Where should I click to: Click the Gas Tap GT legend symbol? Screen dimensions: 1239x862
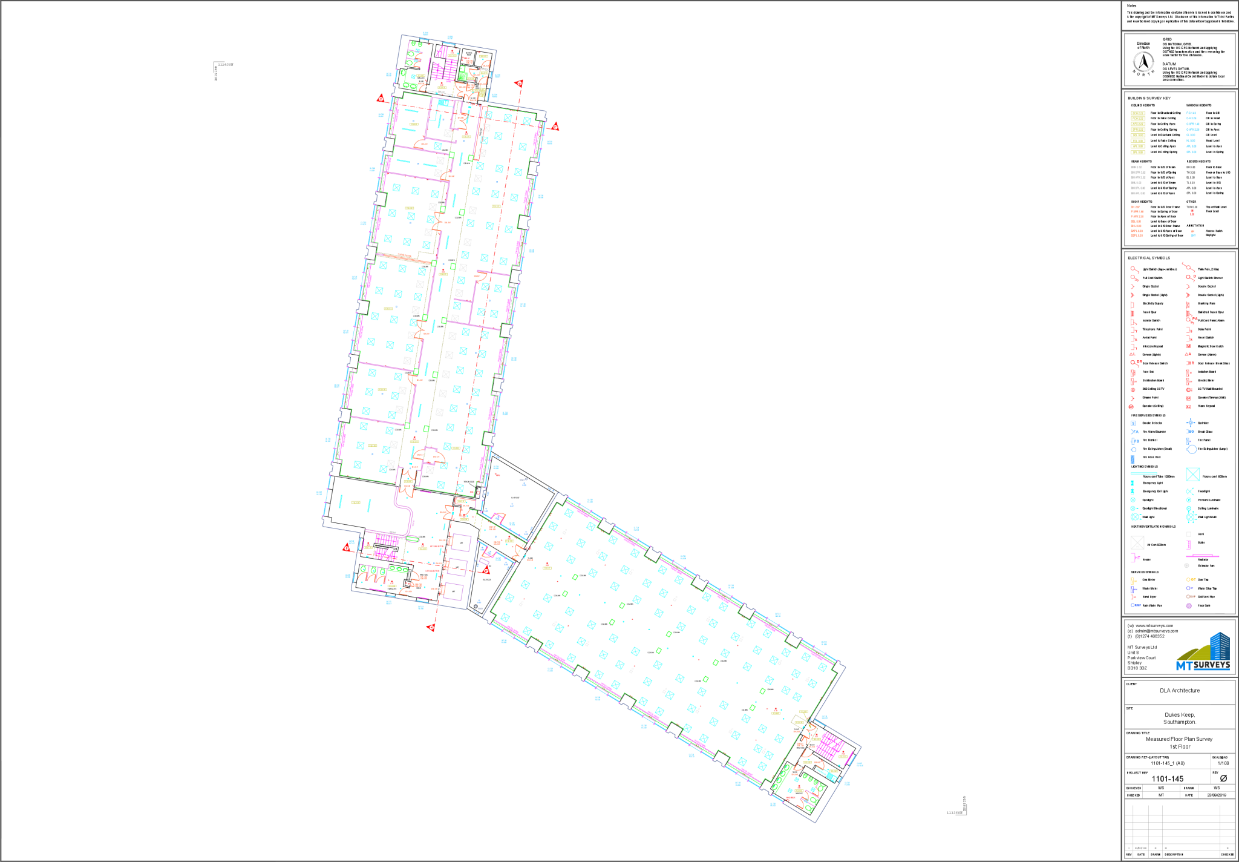1191,579
